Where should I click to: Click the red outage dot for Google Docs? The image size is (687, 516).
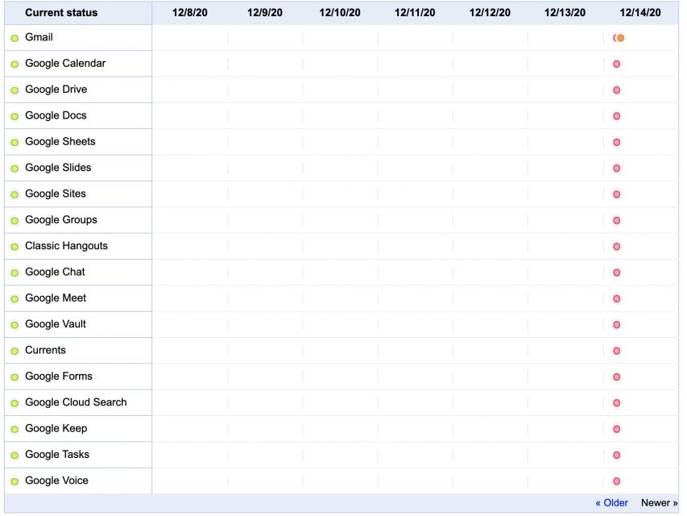[x=617, y=116]
